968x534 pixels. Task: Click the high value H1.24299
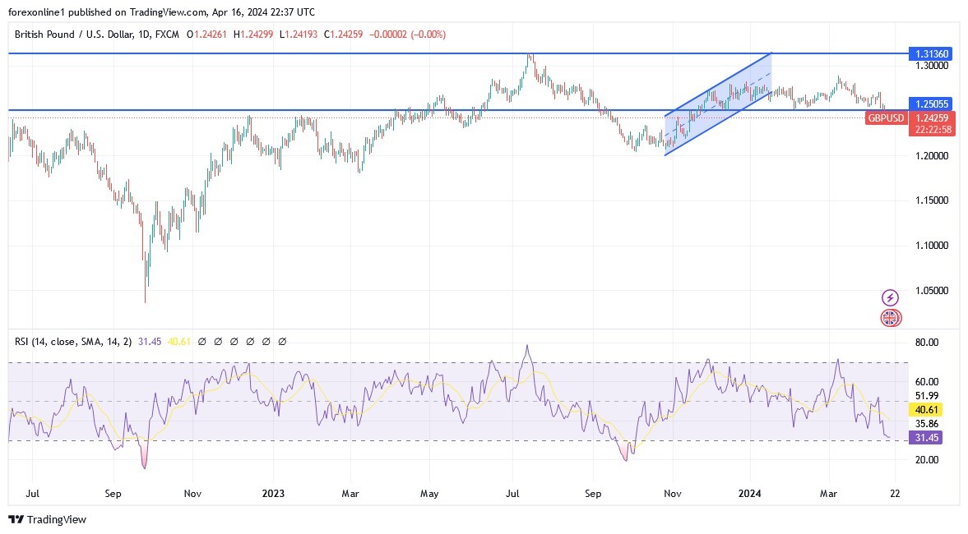253,35
